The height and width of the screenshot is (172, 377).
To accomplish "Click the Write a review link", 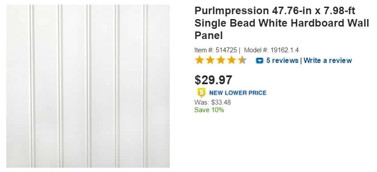I will pyautogui.click(x=328, y=60).
